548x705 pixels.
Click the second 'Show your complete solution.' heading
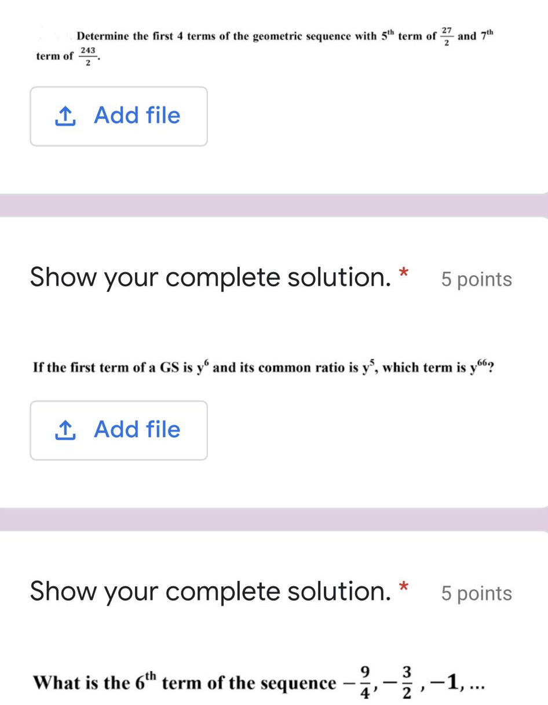click(211, 591)
